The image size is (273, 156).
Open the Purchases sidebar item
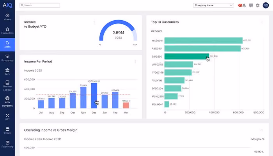point(7,58)
